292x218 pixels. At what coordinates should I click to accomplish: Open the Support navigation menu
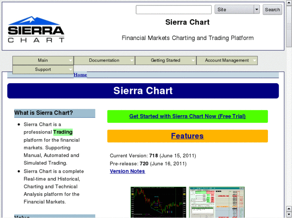(x=43, y=70)
